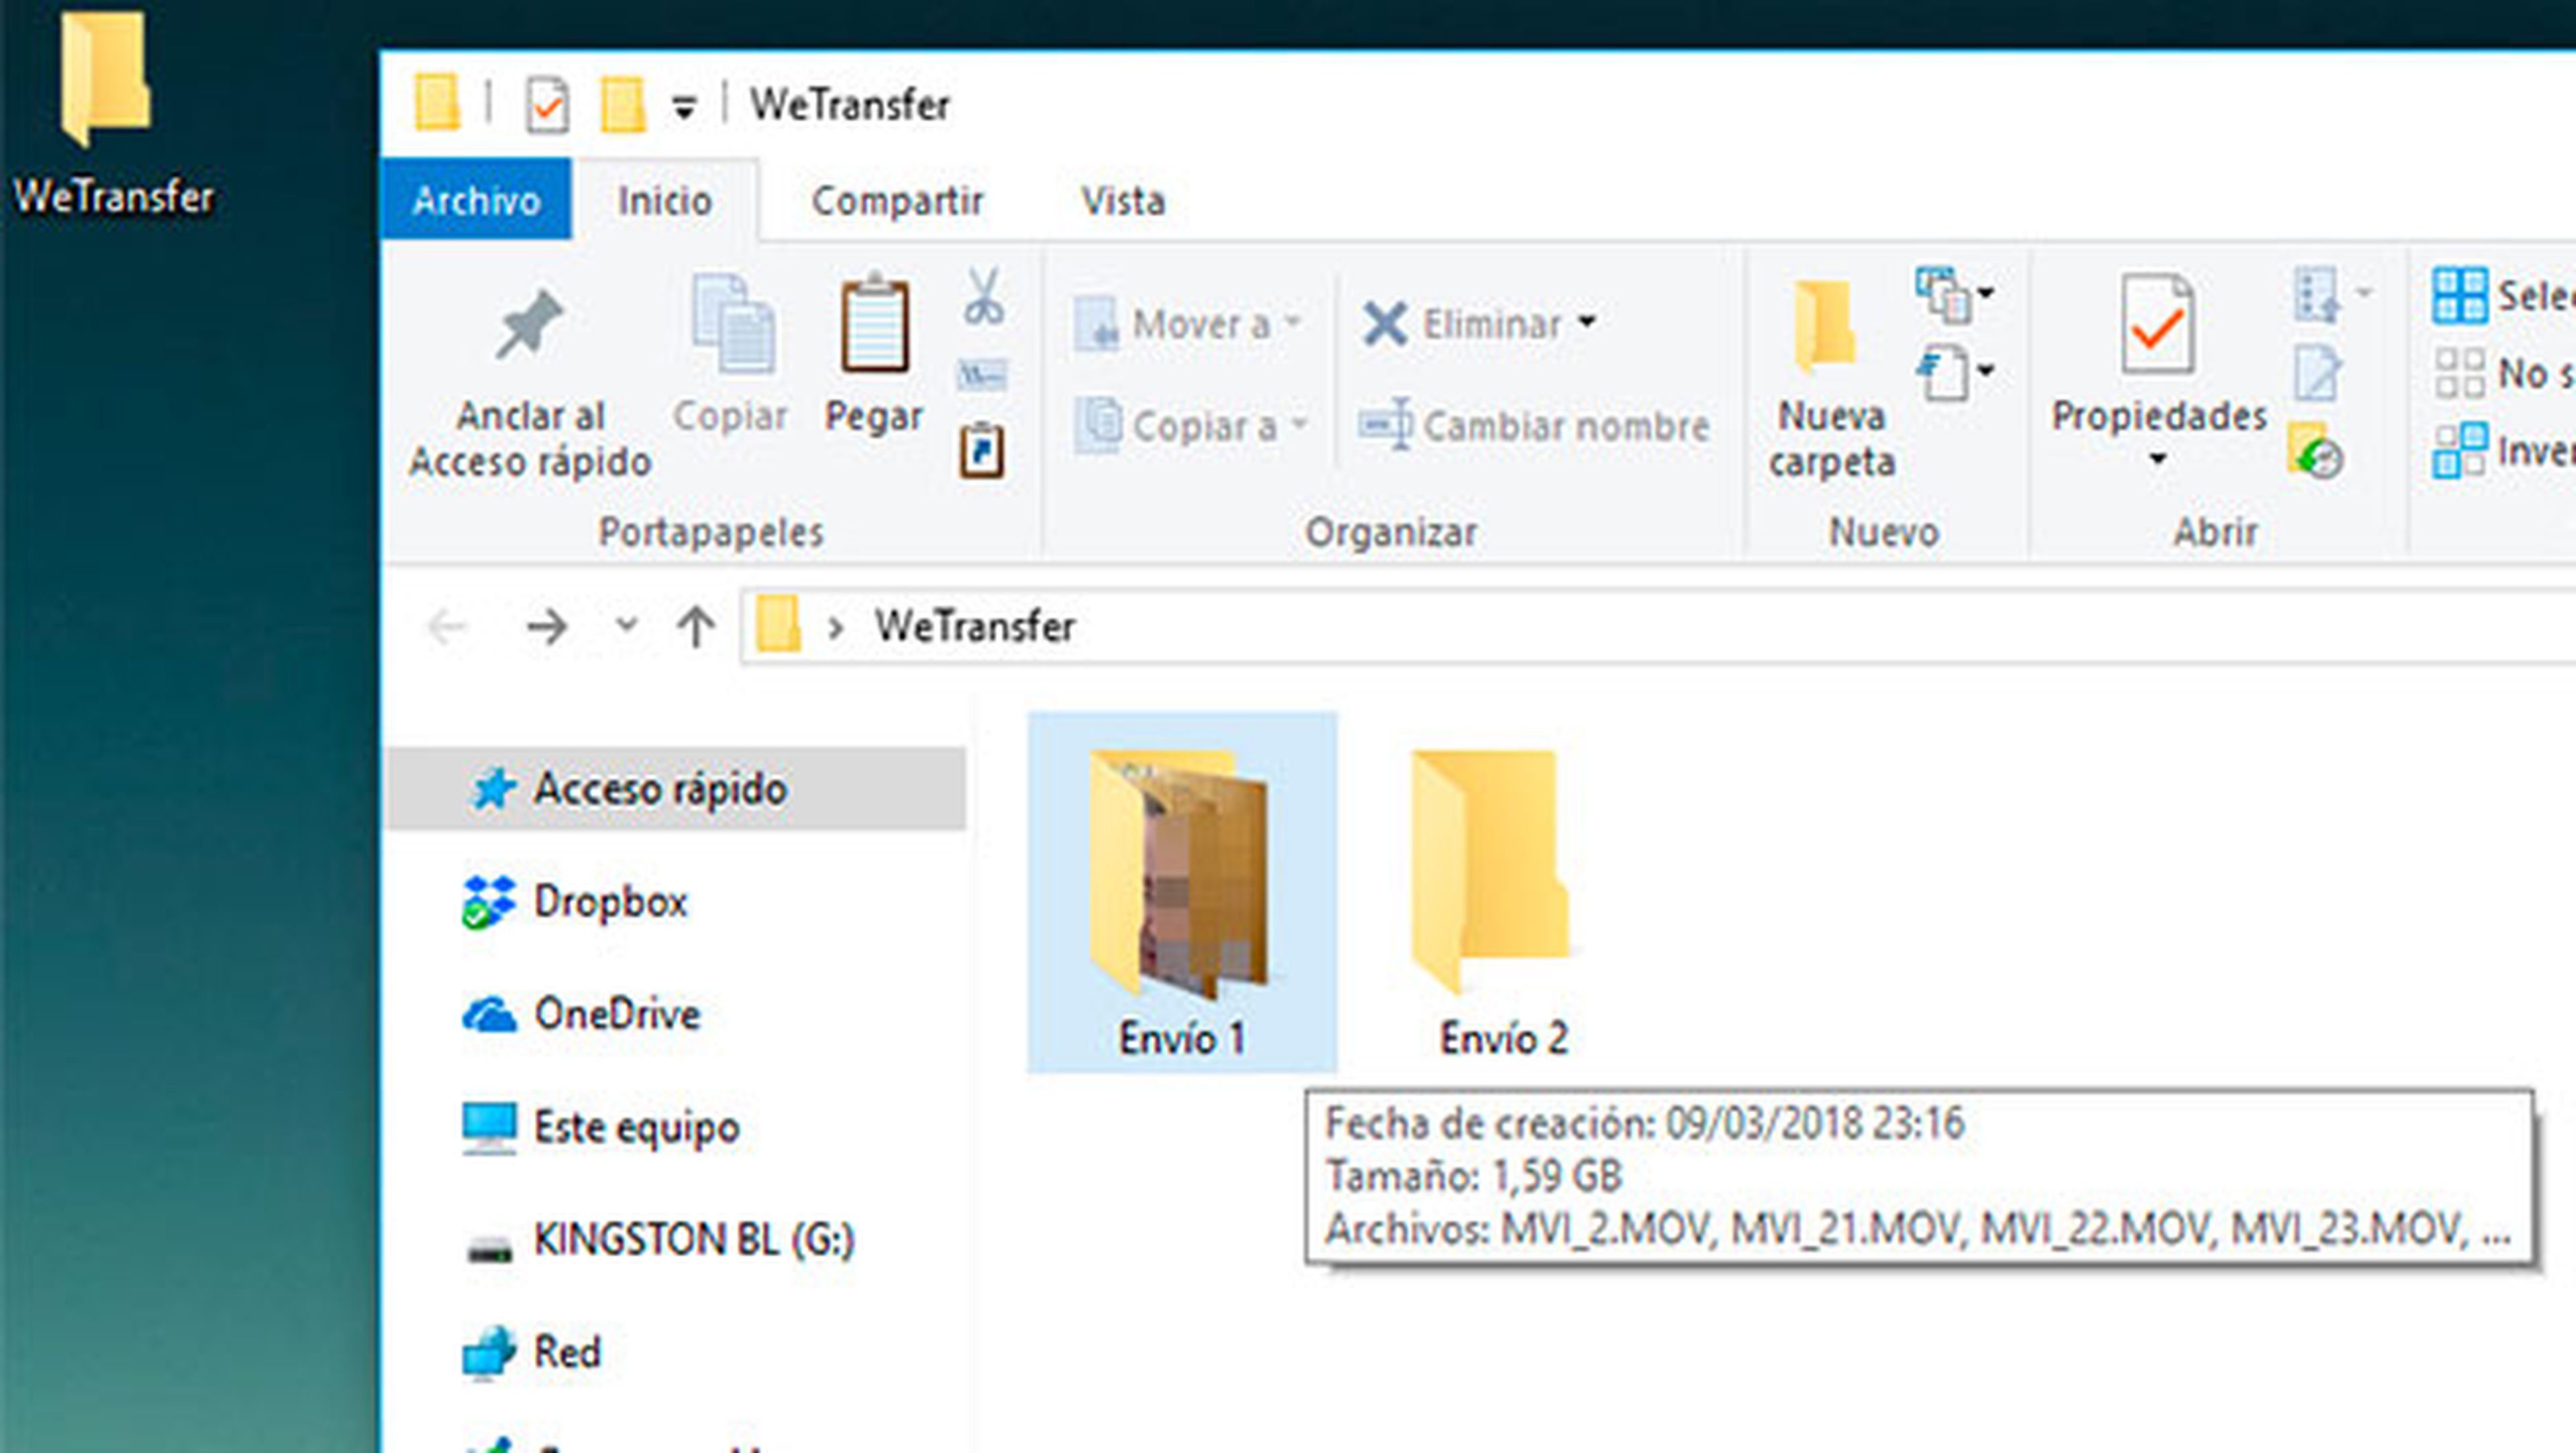Image resolution: width=2576 pixels, height=1453 pixels.
Task: Click Invertir selección icon
Action: click(2459, 451)
